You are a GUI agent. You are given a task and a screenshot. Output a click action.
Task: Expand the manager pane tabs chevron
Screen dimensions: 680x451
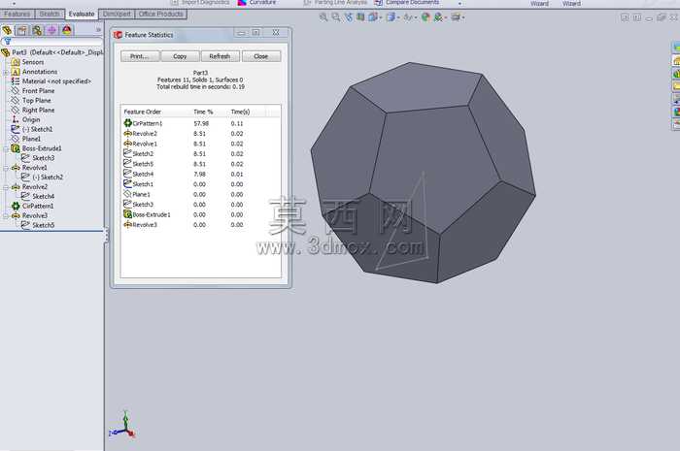tap(98, 30)
